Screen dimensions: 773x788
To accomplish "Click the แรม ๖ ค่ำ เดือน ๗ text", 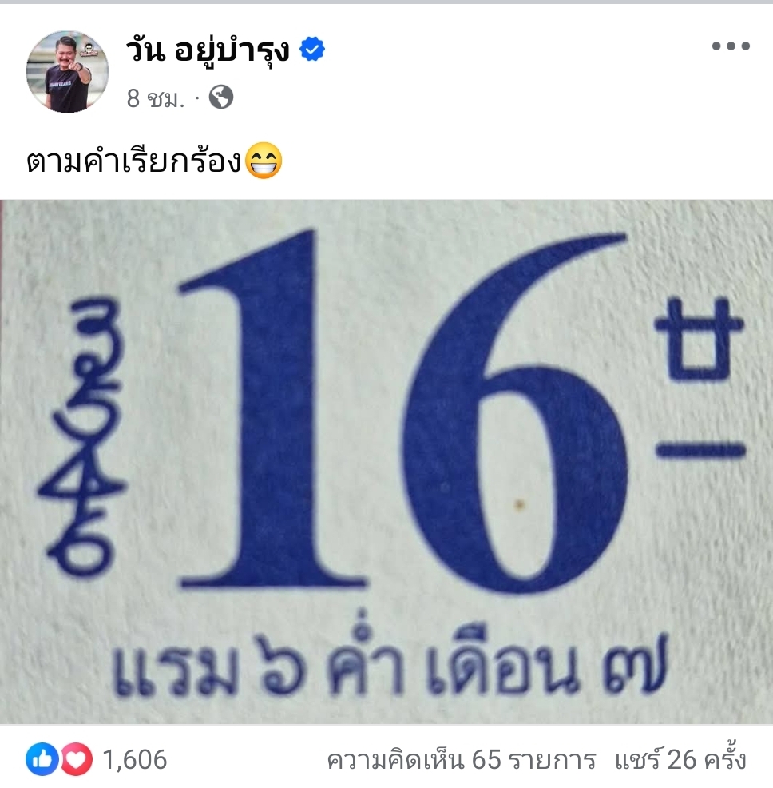I will pyautogui.click(x=390, y=663).
